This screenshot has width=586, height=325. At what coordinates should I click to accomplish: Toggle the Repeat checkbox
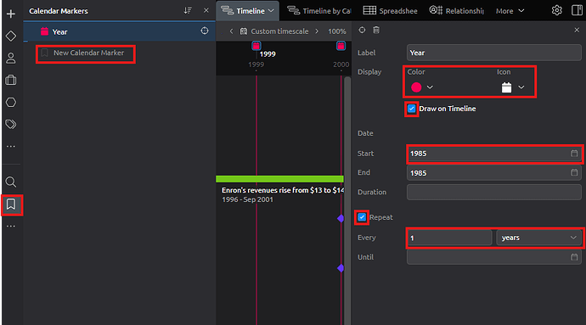[x=362, y=217]
